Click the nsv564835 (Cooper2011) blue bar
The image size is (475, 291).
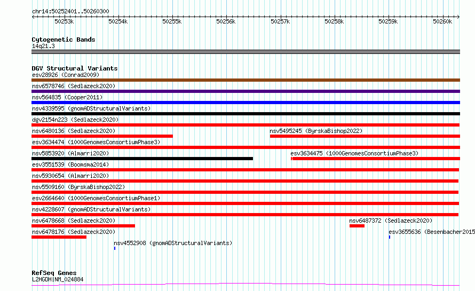[246, 103]
